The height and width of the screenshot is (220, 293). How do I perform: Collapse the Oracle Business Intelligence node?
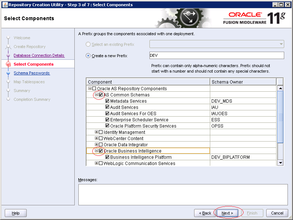(96, 151)
